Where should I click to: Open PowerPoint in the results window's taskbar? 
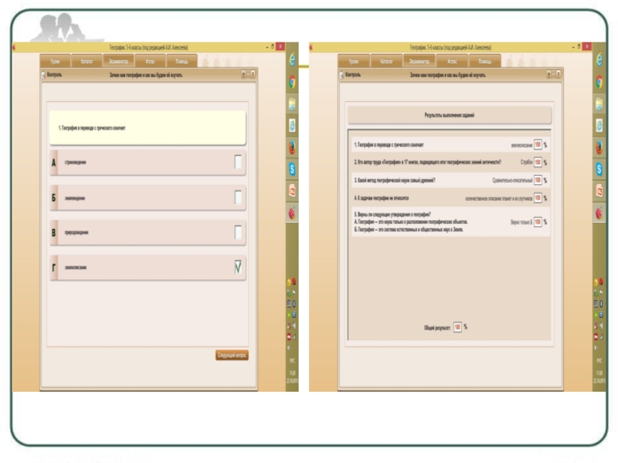click(599, 191)
